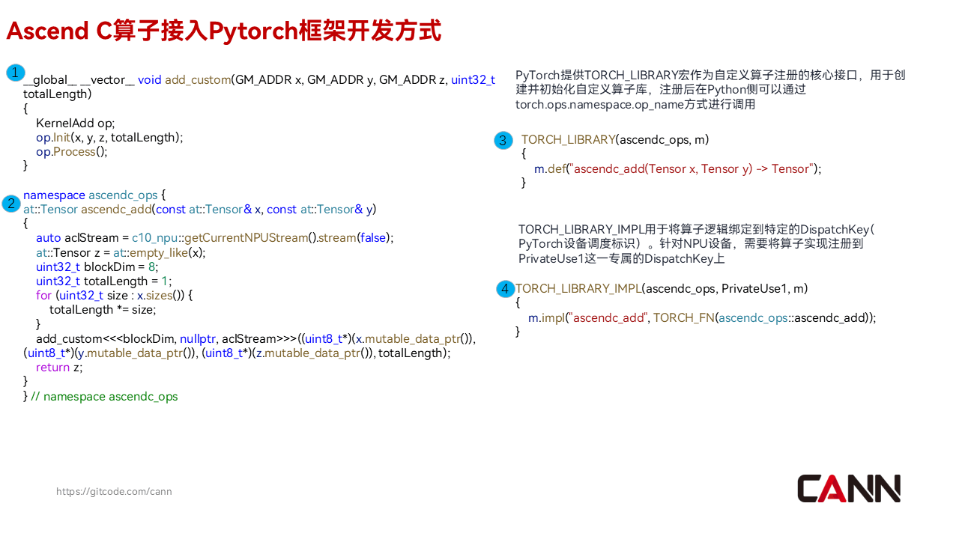959x539 pixels.
Task: Click the "TORCH_LIBRARY(ascendc_ops, m)" line
Action: coord(615,139)
